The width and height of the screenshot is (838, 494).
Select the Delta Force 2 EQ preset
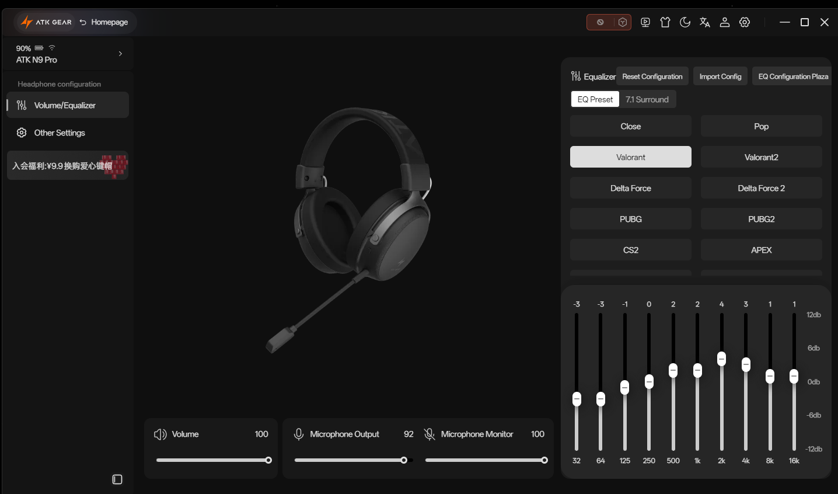pyautogui.click(x=762, y=188)
